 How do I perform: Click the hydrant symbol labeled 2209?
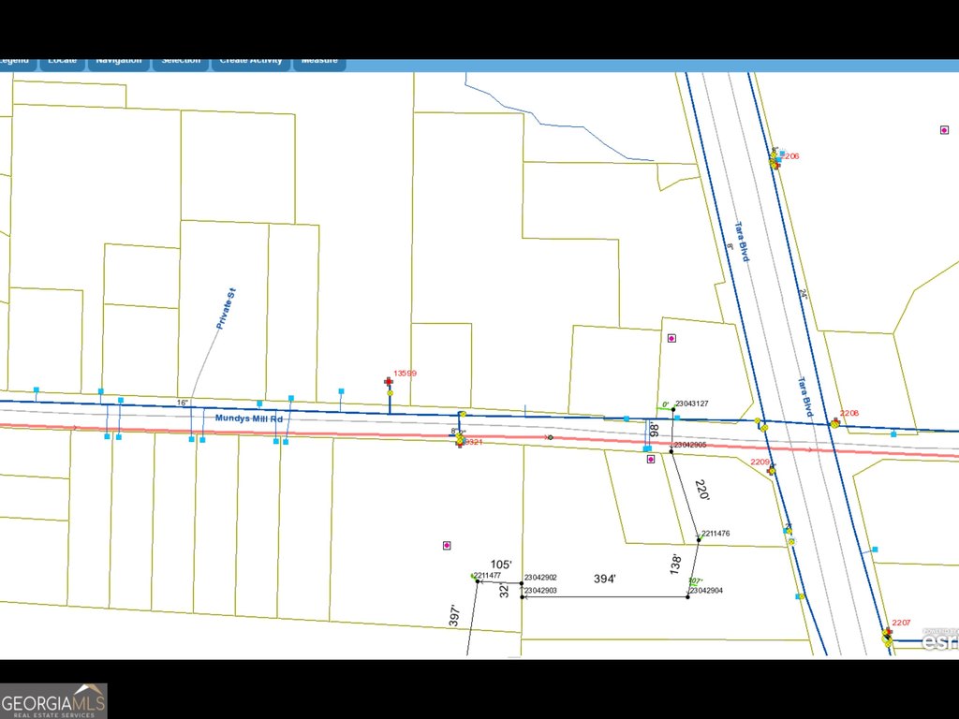click(772, 470)
